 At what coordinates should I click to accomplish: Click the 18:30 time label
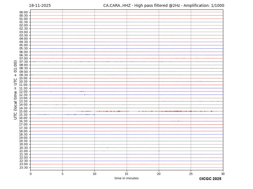tap(23, 134)
